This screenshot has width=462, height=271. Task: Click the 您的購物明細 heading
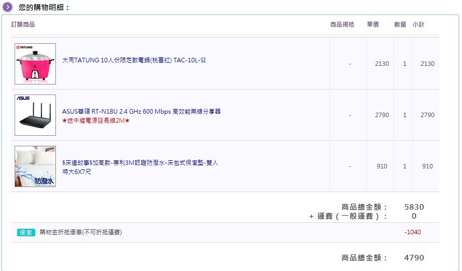[x=44, y=8]
